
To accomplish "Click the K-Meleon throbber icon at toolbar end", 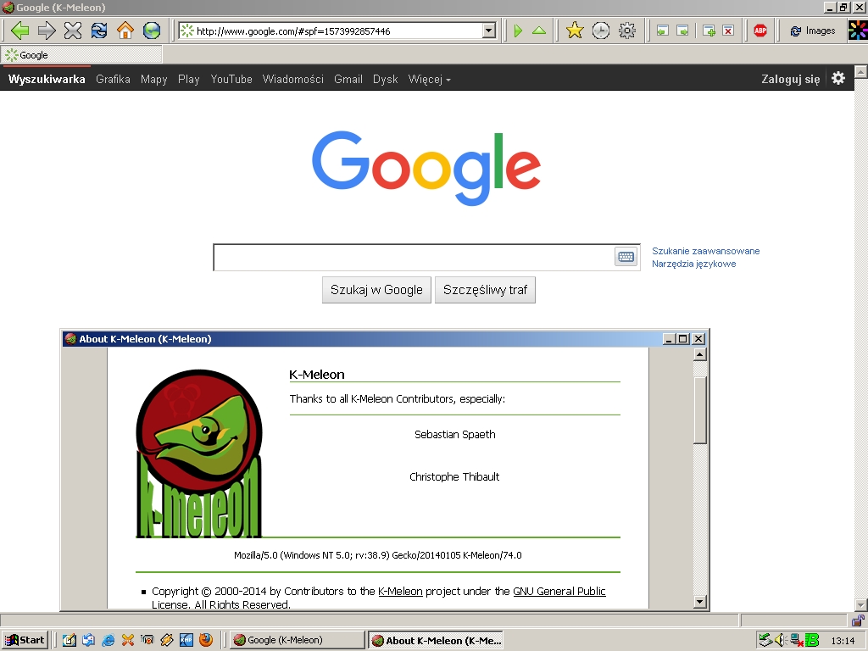I will click(x=858, y=31).
